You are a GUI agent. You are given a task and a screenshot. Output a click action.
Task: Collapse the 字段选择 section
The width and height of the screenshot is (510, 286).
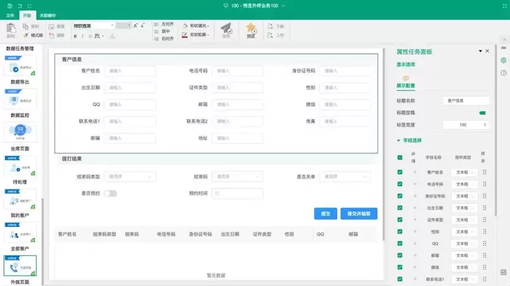(398, 140)
